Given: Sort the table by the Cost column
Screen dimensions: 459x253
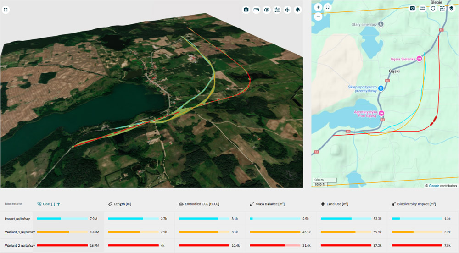Looking at the screenshot, I should [x=49, y=204].
